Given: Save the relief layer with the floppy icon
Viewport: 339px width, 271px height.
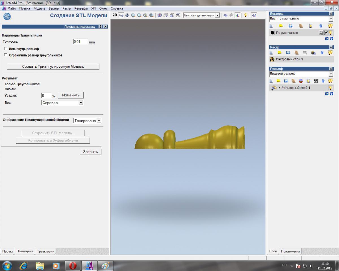Looking at the screenshot, I should click(x=286, y=81).
